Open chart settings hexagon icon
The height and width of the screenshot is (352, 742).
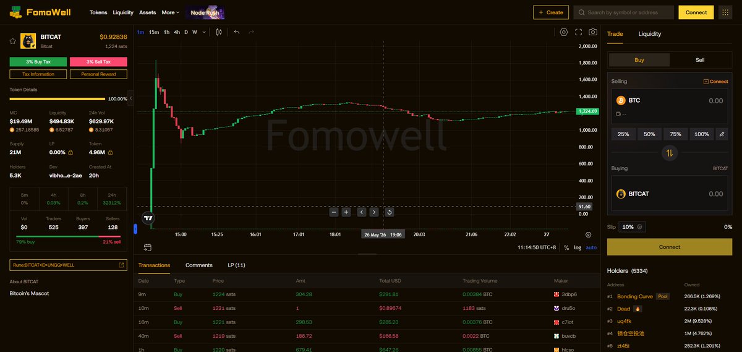[x=564, y=32]
